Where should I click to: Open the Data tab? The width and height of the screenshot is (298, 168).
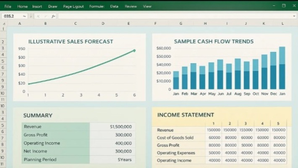(114, 6)
